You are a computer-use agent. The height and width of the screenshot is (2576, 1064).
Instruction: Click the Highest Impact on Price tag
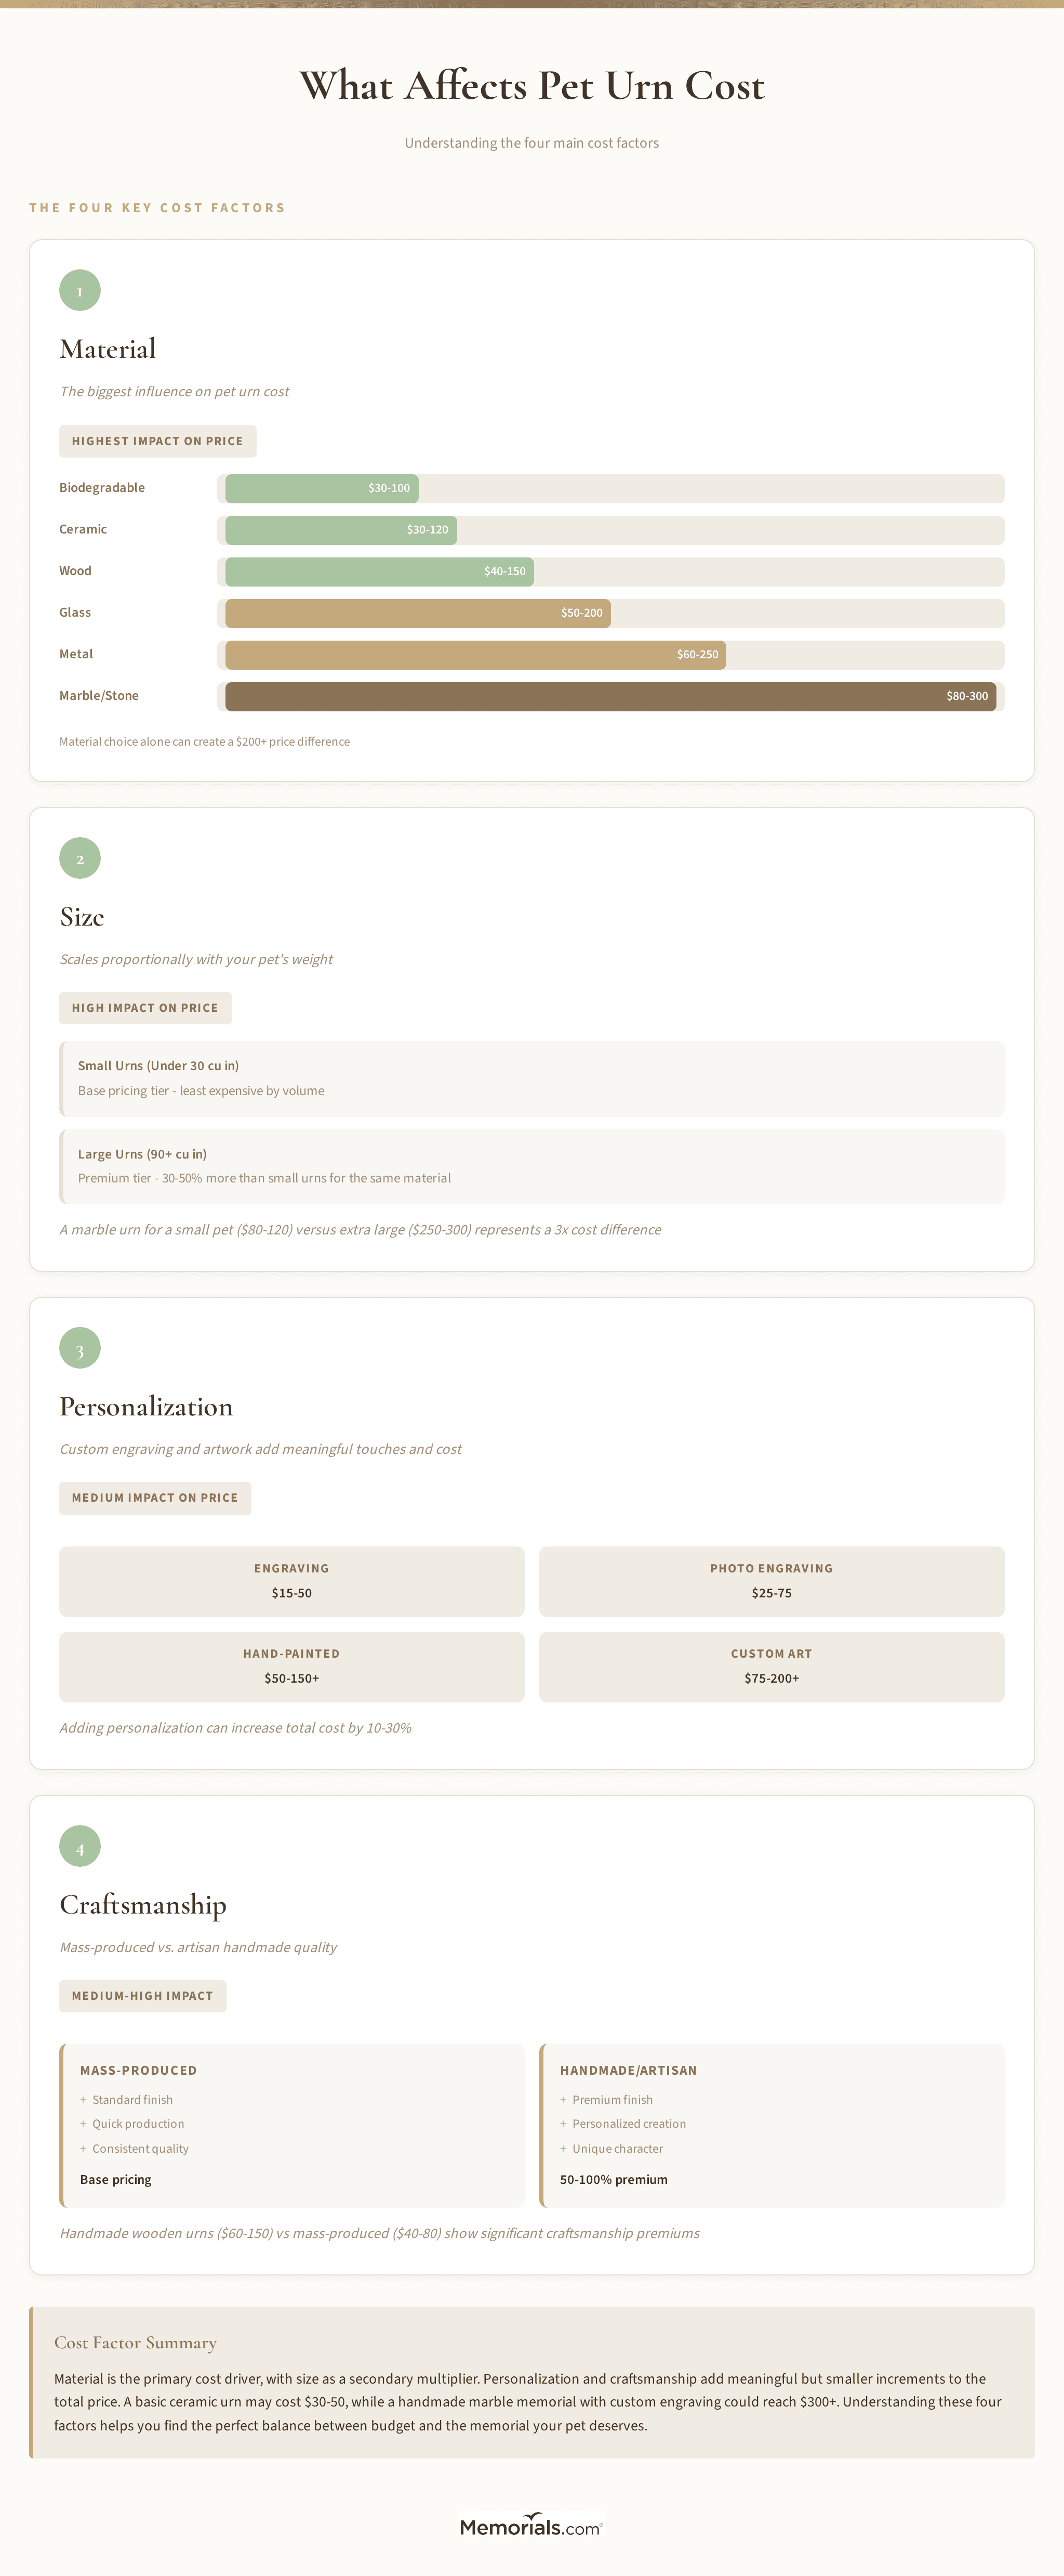(158, 442)
